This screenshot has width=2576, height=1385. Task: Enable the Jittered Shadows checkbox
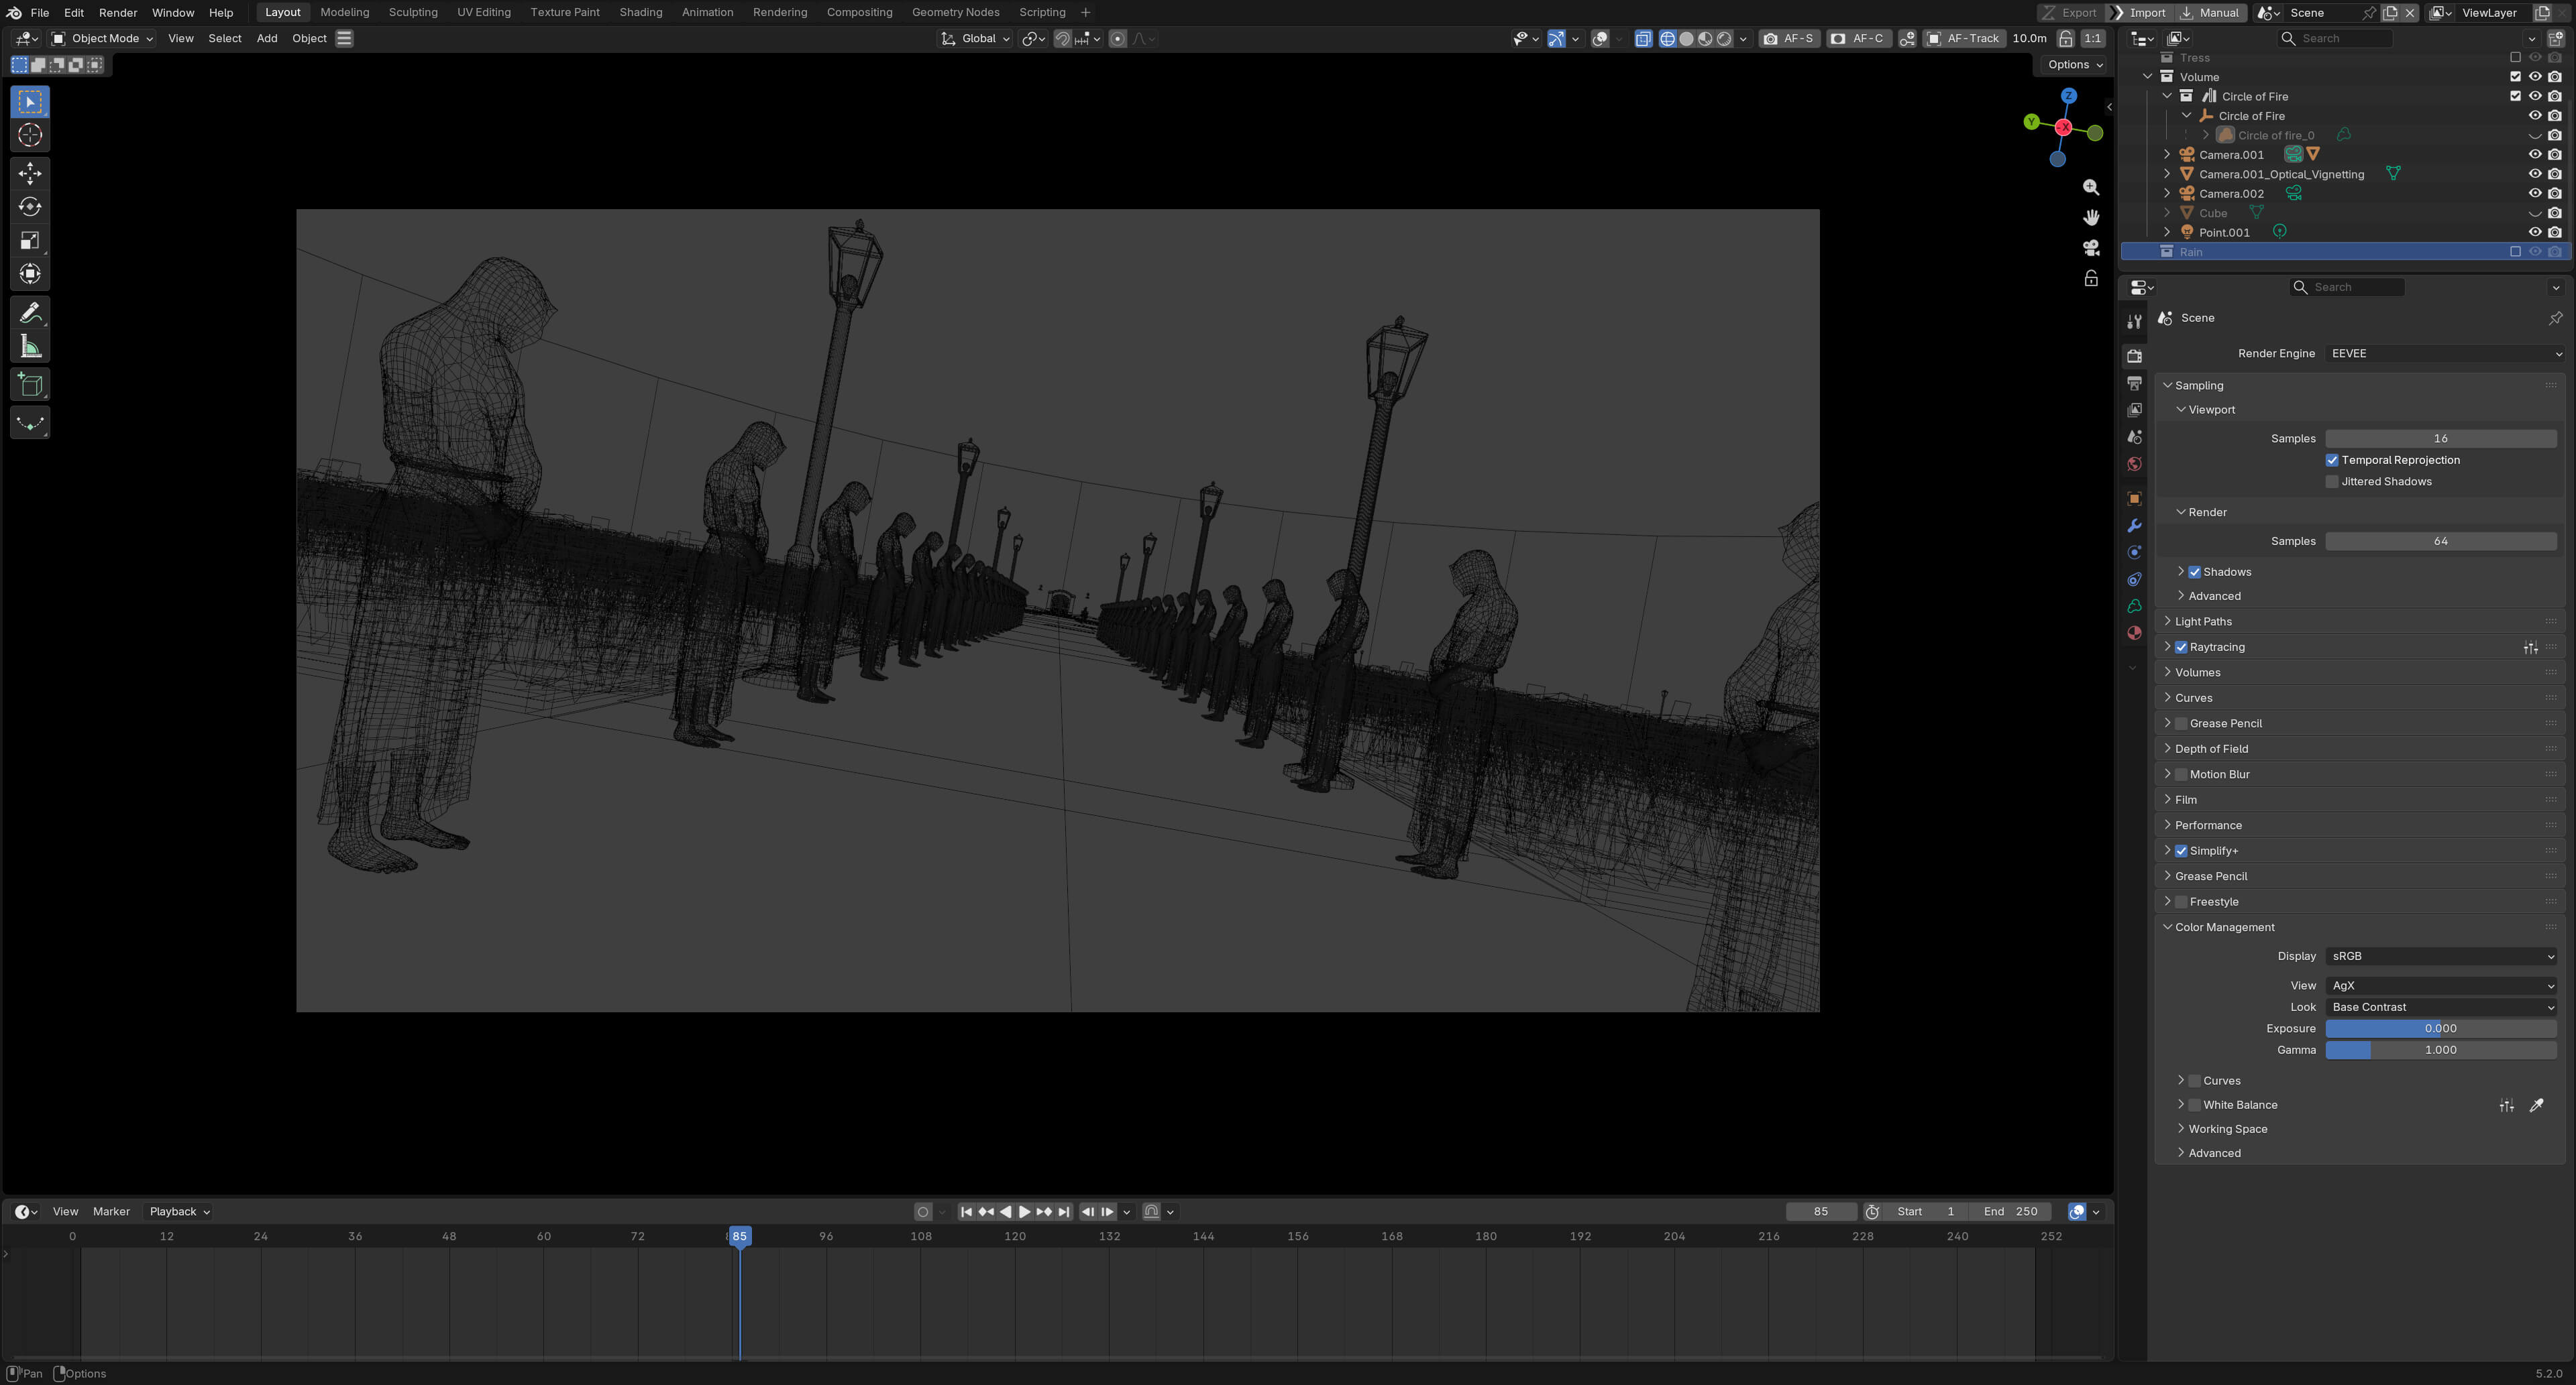(x=2332, y=481)
